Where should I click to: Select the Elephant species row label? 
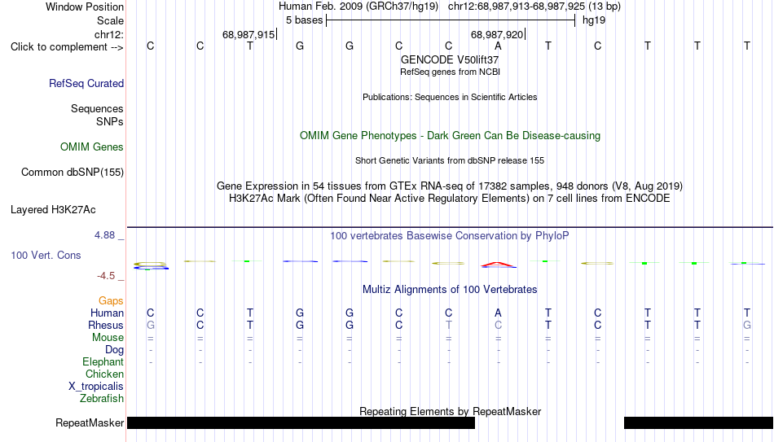(103, 362)
